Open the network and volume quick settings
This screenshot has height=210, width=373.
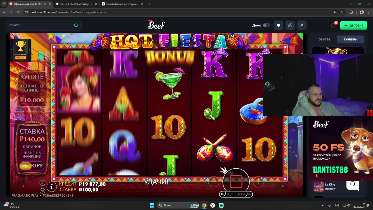coord(346,205)
